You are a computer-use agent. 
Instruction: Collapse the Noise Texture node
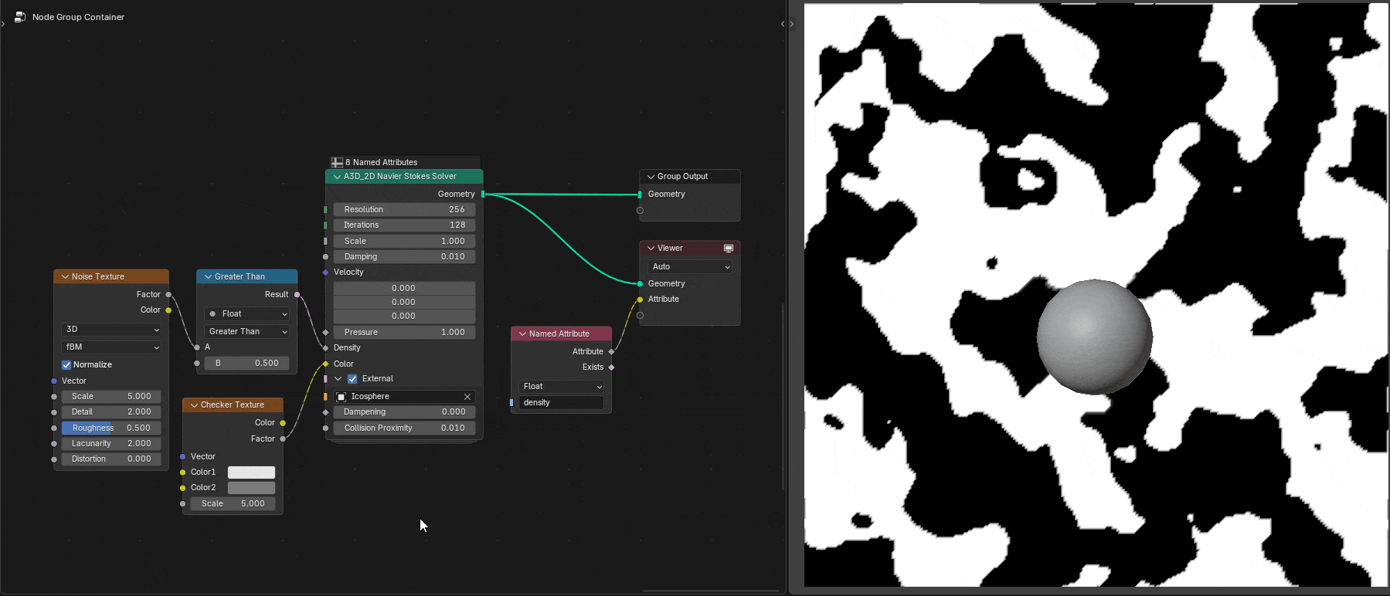pyautogui.click(x=65, y=276)
